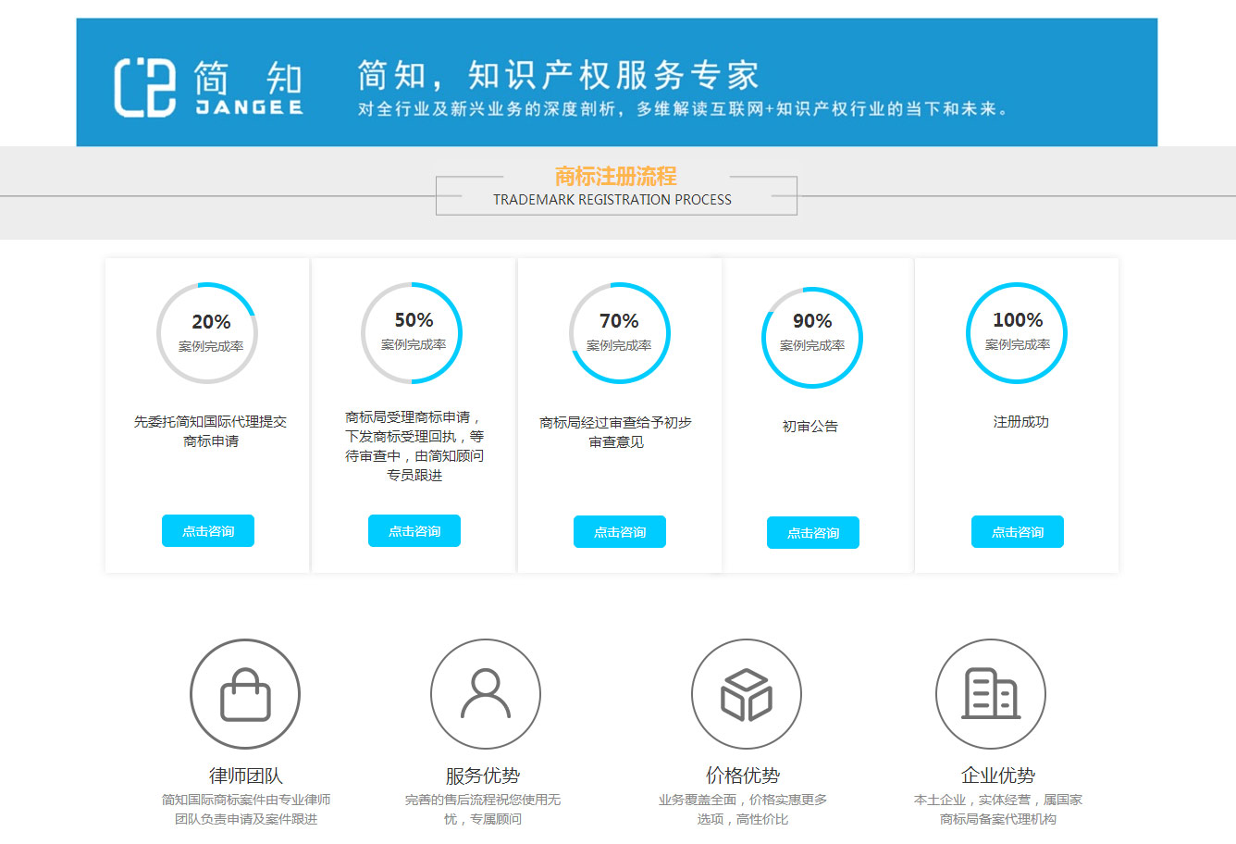Click the 价格优势 title
The image size is (1236, 844).
pos(743,776)
